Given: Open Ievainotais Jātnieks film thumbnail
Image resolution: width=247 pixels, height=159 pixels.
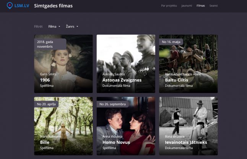Looking at the screenshot, I should (188, 126).
